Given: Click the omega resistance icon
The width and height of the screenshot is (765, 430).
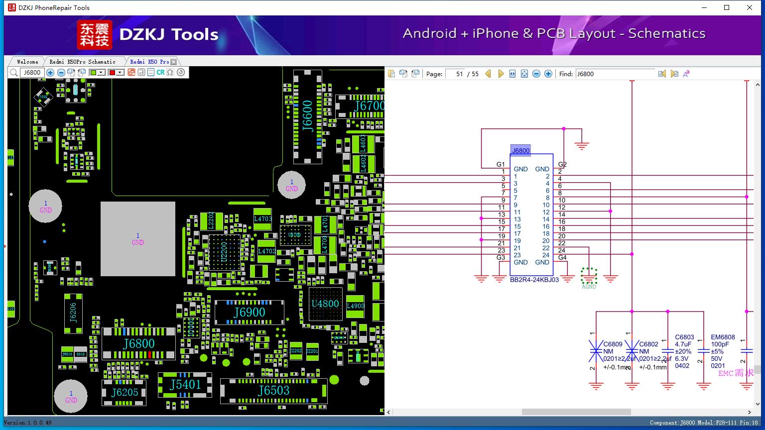Looking at the screenshot, I should click(170, 73).
